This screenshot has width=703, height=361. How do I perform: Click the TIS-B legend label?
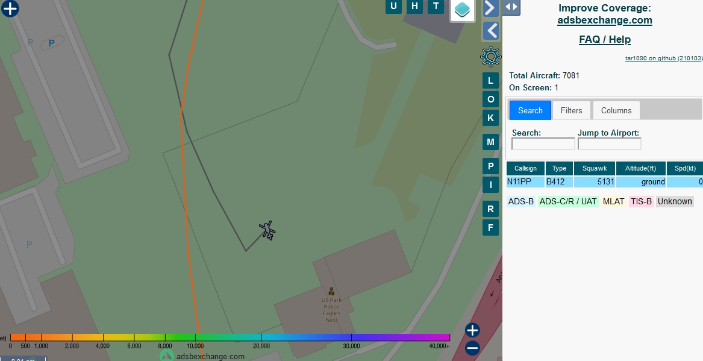point(641,201)
